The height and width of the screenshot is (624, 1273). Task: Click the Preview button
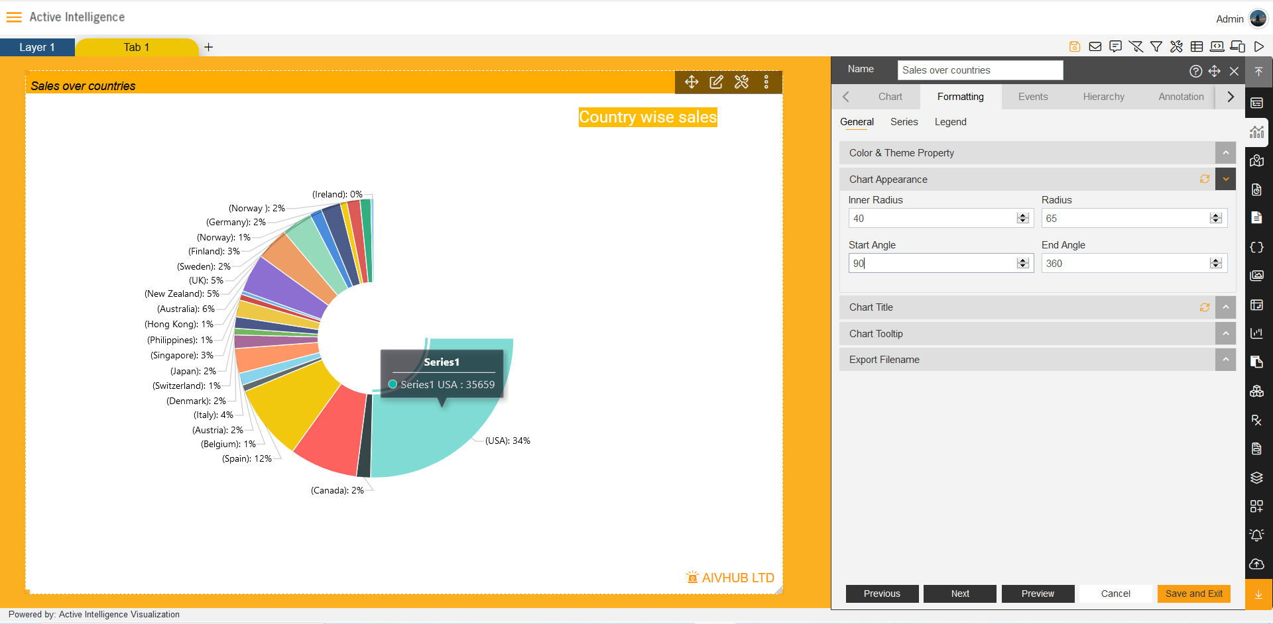[x=1038, y=594]
